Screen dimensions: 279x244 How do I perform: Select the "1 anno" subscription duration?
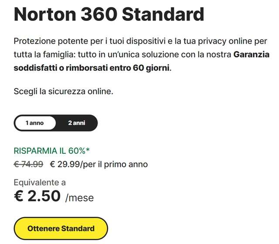[x=35, y=123]
